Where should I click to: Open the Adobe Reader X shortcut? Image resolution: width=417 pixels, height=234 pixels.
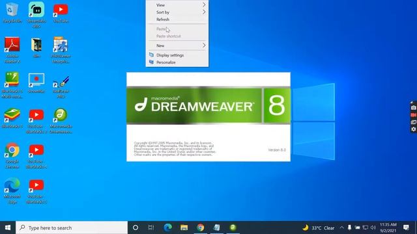tap(12, 49)
